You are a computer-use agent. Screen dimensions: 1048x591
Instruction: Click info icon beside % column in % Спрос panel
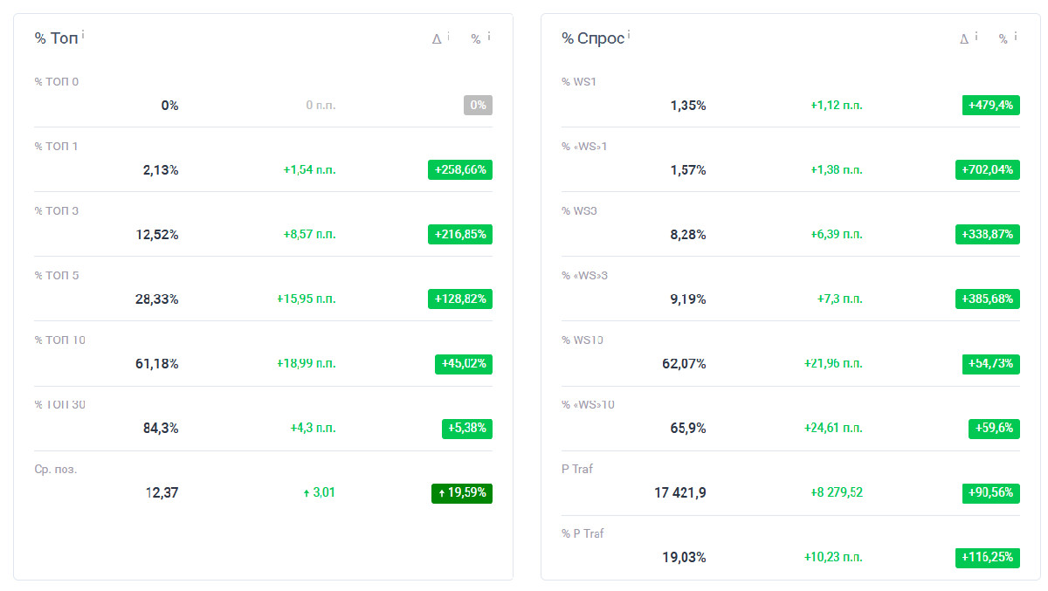tap(1017, 36)
